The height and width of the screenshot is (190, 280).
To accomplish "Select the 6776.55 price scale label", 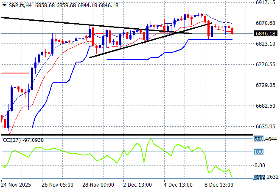I will coord(265,64).
